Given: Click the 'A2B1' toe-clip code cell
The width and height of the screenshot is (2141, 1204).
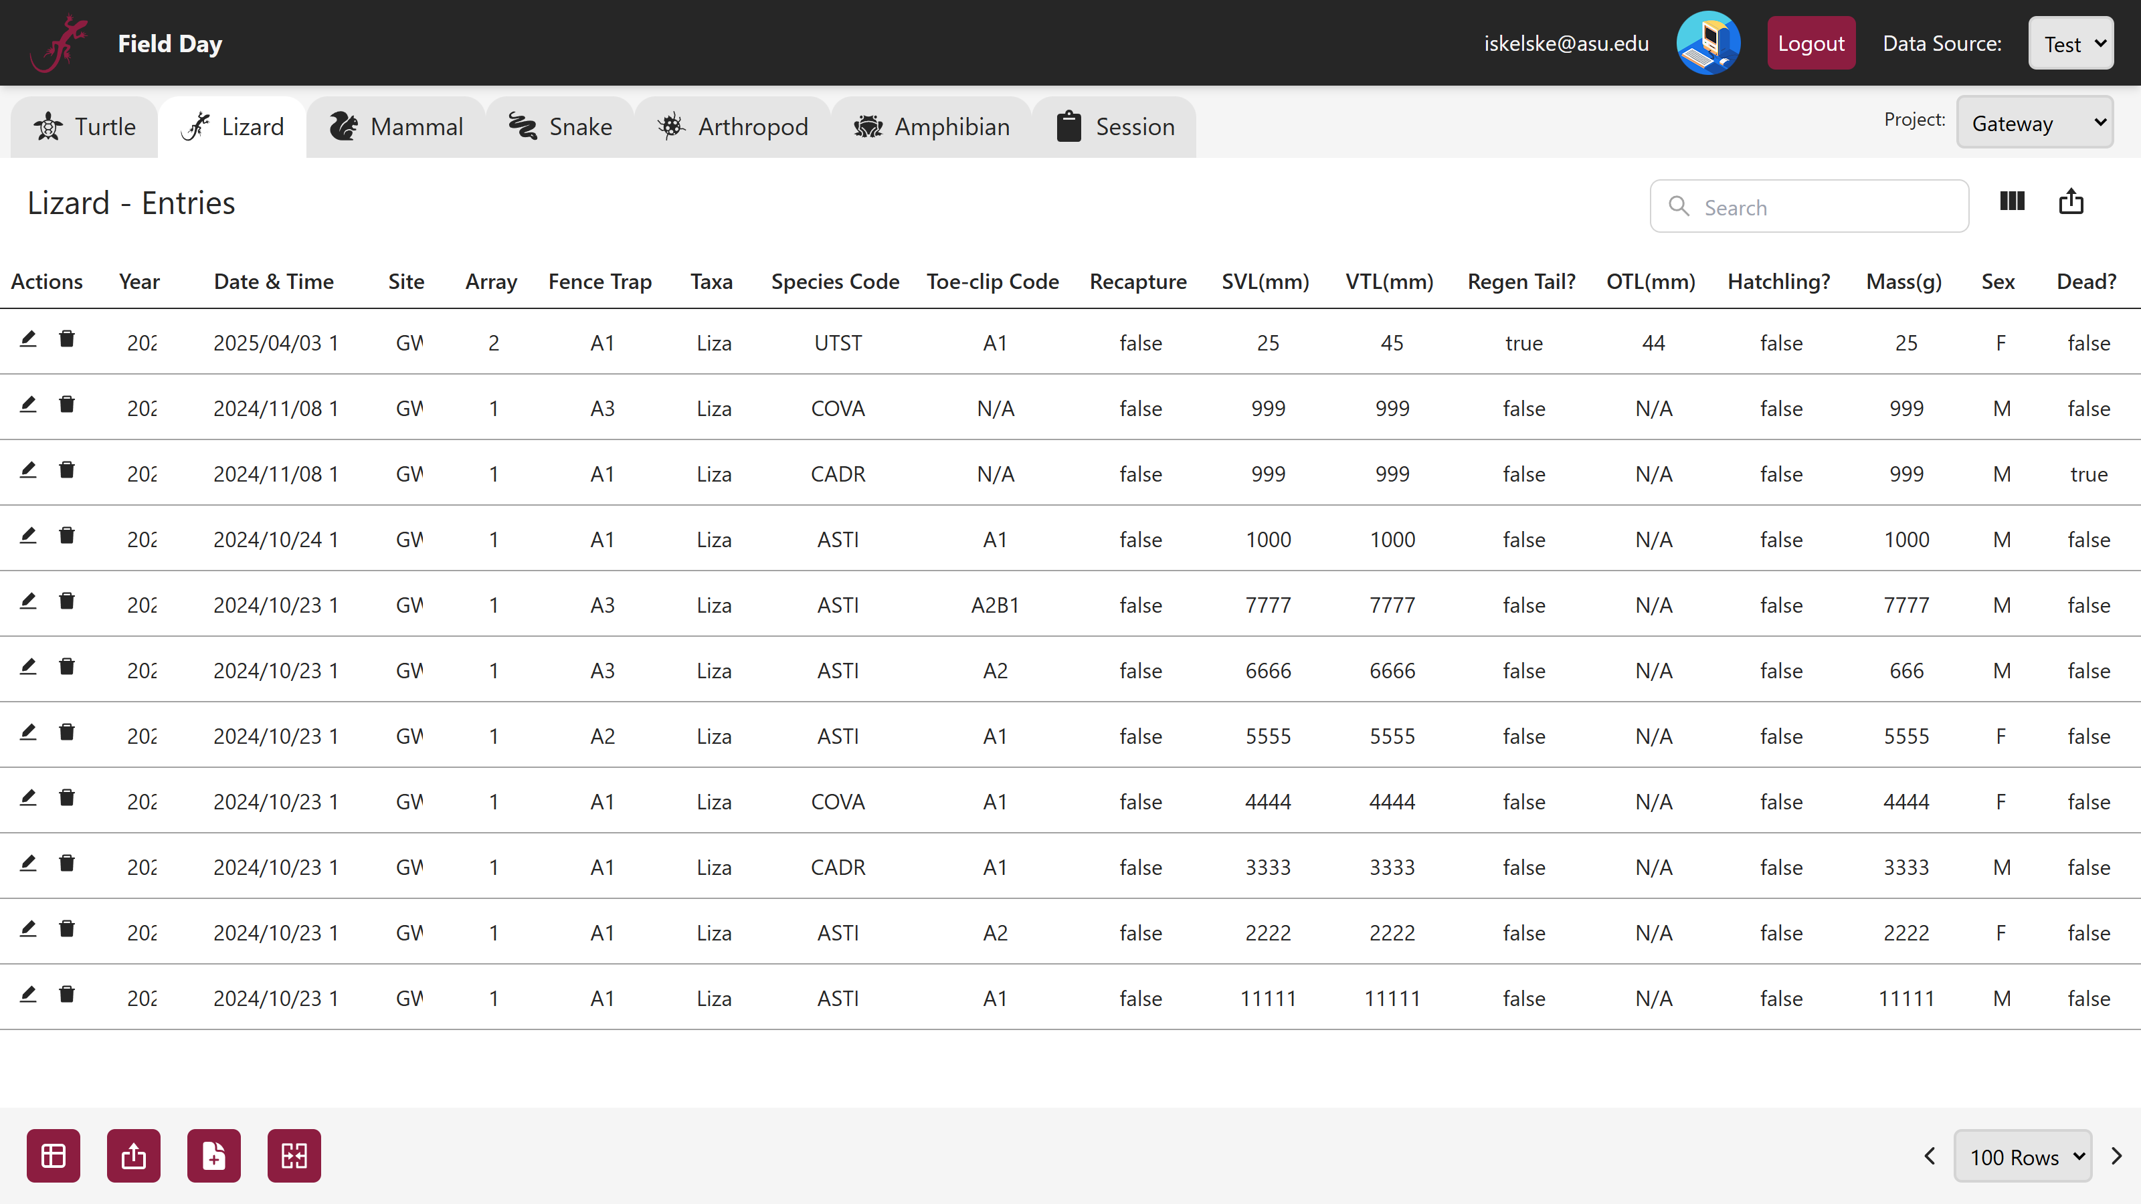Looking at the screenshot, I should (x=995, y=606).
